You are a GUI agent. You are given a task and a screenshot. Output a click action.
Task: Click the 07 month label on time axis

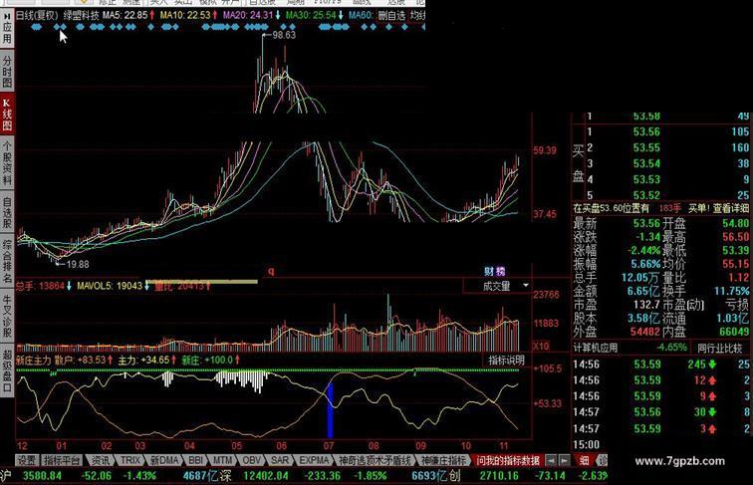click(x=329, y=445)
